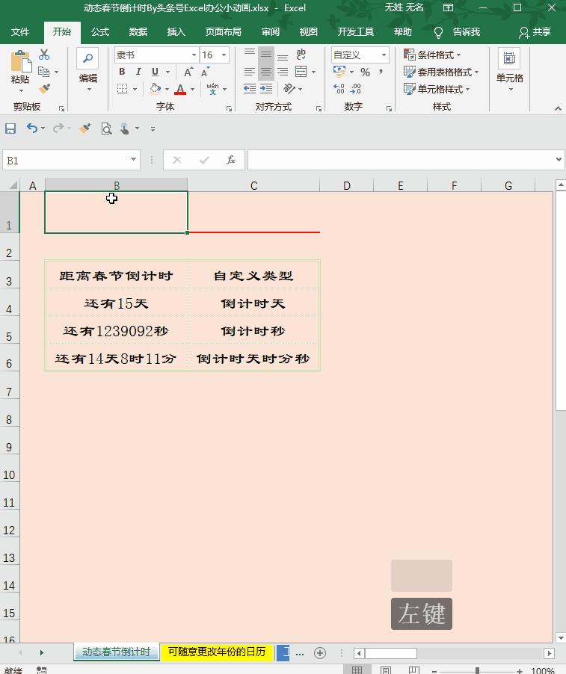Click column C header
This screenshot has height=674, width=566.
pyautogui.click(x=253, y=185)
